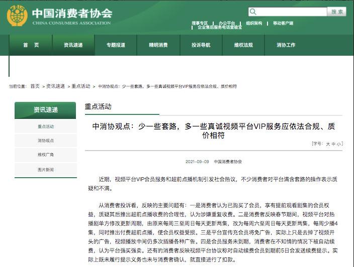Open the 专题报道 navigation tab
Screen dimensions: 354x267
[x=116, y=45]
